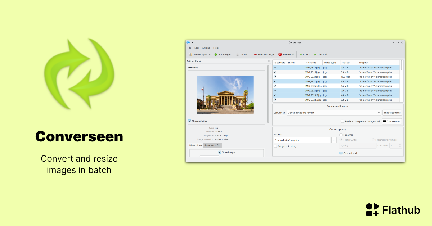The image size is (432, 226).
Task: Click the Open Images folder icon
Action: [x=190, y=54]
